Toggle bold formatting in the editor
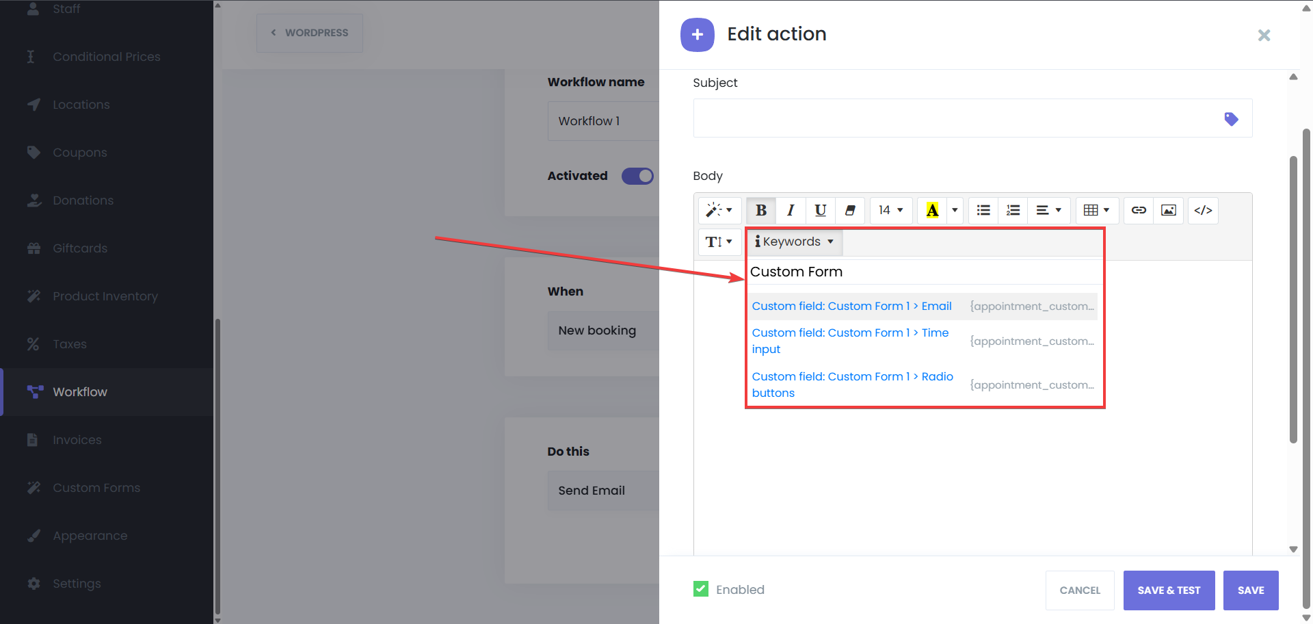1313x624 pixels. pyautogui.click(x=760, y=210)
